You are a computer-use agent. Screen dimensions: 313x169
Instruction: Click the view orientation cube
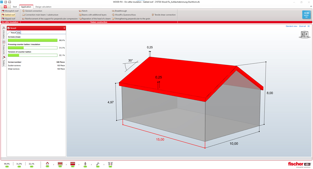tap(304, 35)
